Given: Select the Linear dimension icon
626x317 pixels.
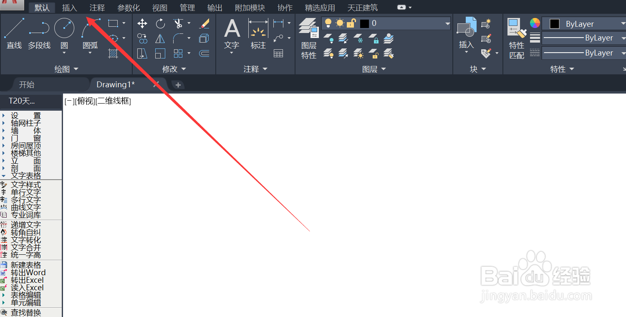Looking at the screenshot, I should [278, 23].
